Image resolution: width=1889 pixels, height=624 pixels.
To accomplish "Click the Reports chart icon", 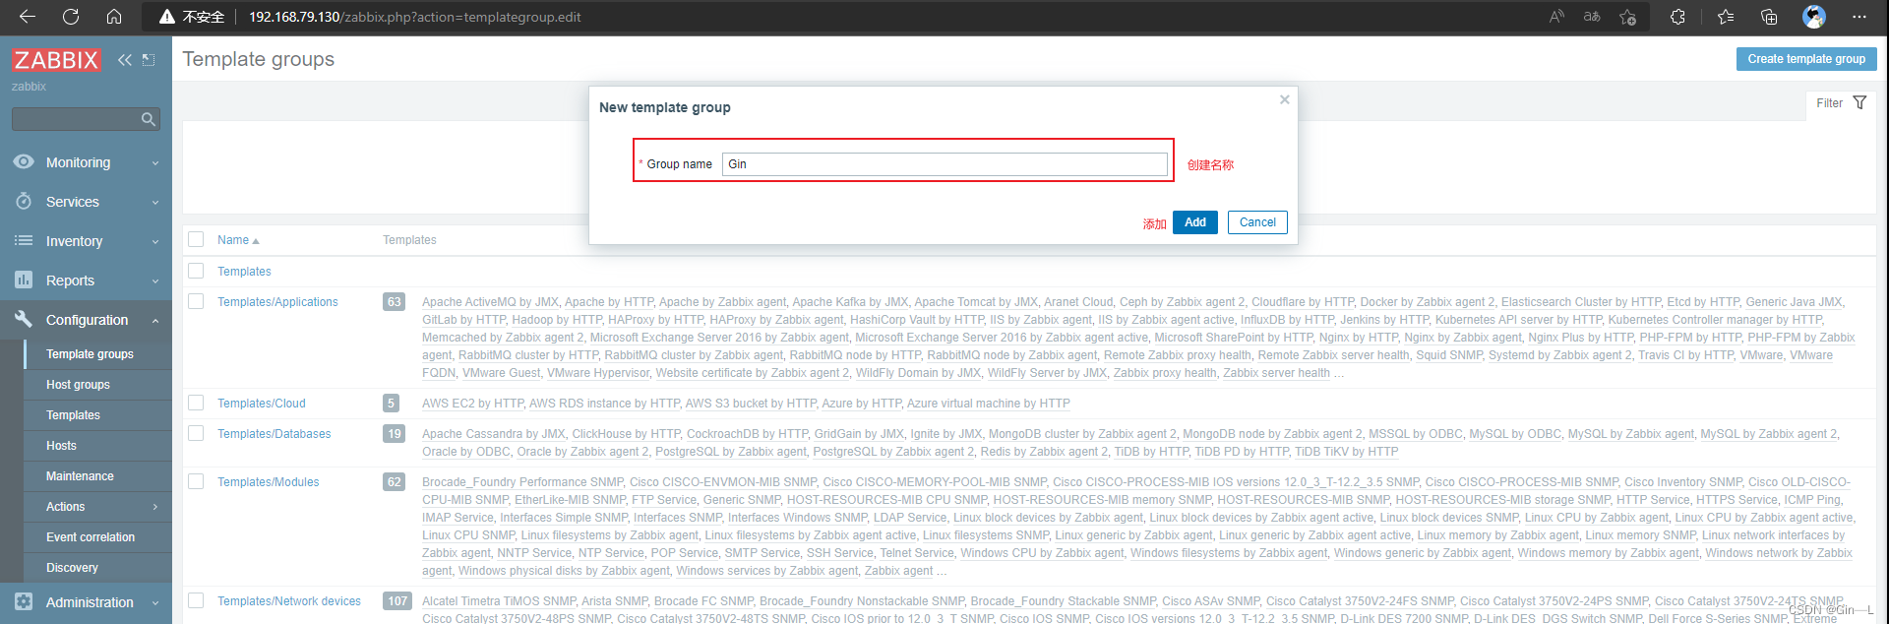I will pos(24,281).
